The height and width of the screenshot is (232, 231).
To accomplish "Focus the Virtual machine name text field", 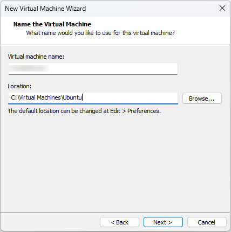I will (x=93, y=68).
